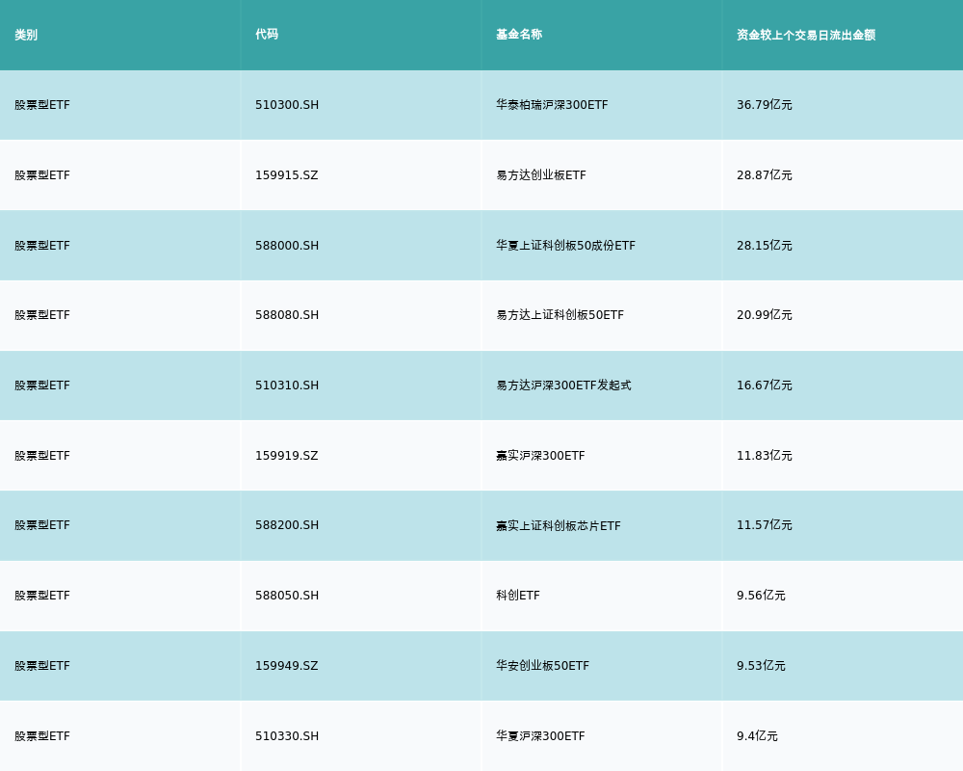Viewport: 963px width, 771px height.
Task: Select fund name 华夏沪深300ETF
Action: click(540, 736)
